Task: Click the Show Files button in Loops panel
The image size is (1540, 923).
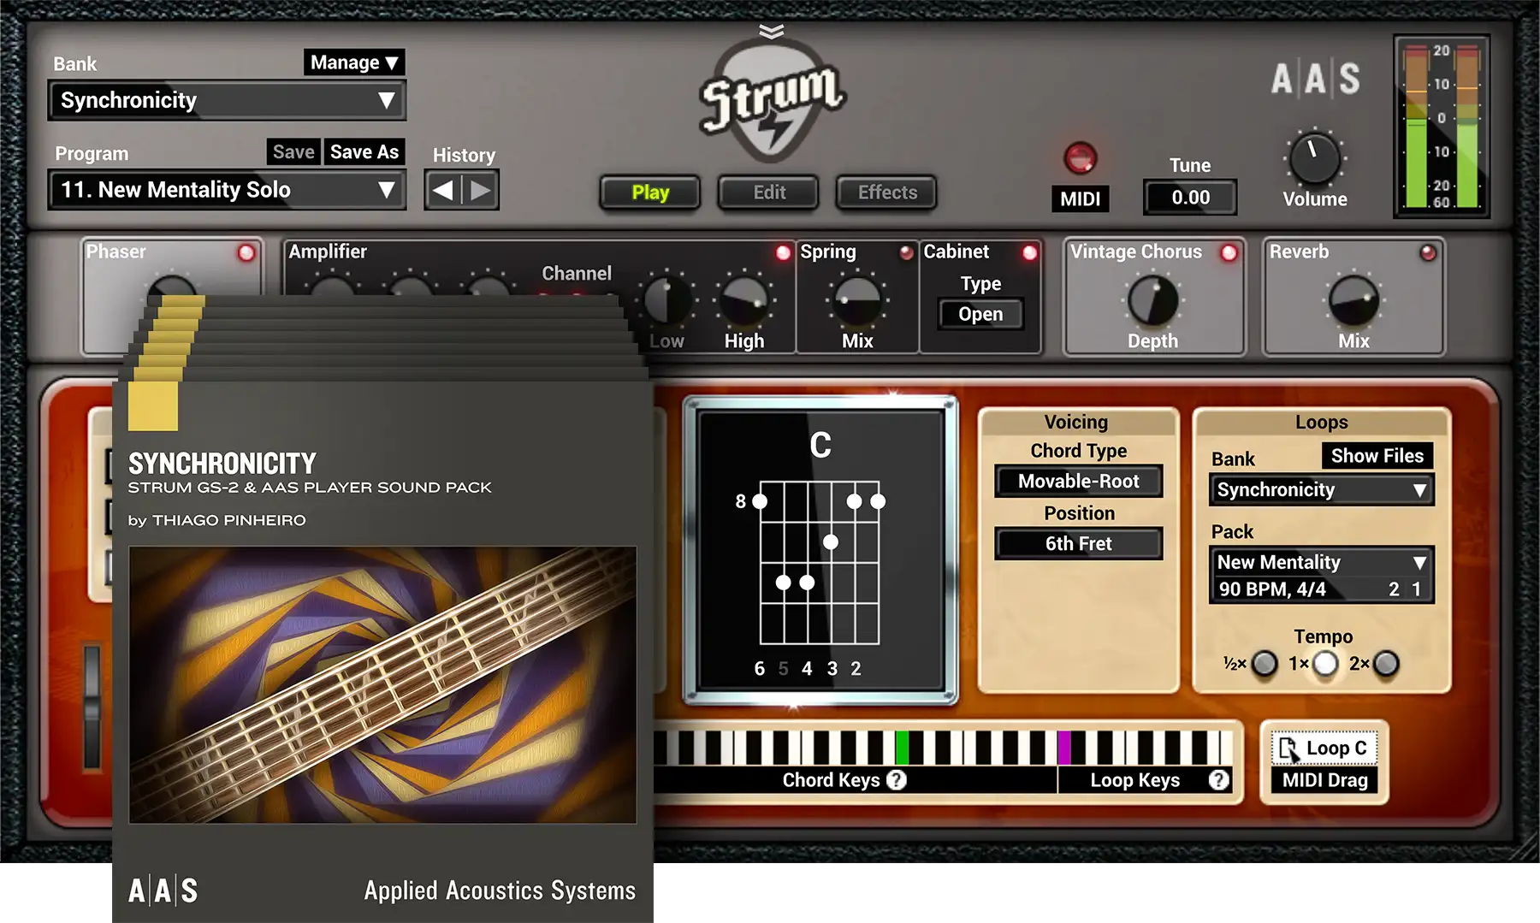Action: pyautogui.click(x=1377, y=456)
